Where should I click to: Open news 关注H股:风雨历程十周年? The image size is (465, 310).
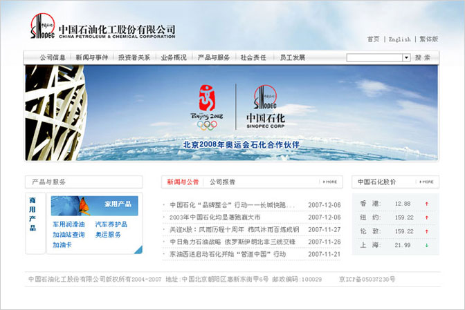click(x=235, y=229)
